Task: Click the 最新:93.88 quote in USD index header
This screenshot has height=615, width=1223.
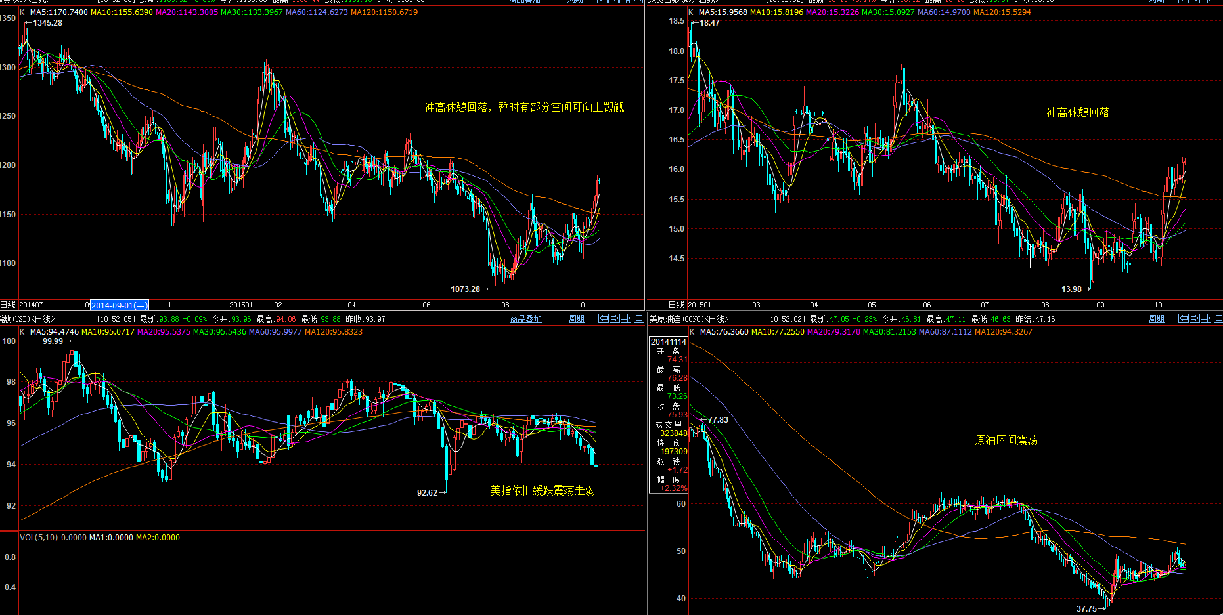Action: (x=159, y=319)
